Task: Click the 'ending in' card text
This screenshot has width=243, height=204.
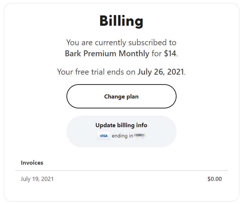Action: coord(122,136)
